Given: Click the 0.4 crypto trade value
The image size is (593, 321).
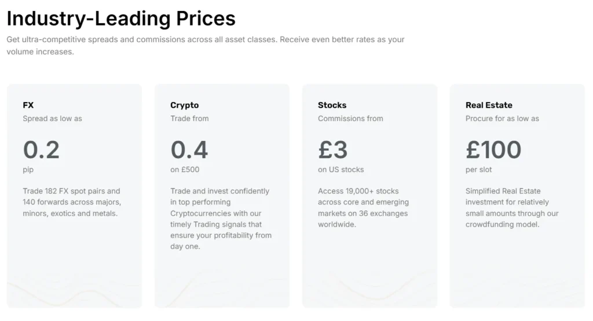Looking at the screenshot, I should pos(189,149).
